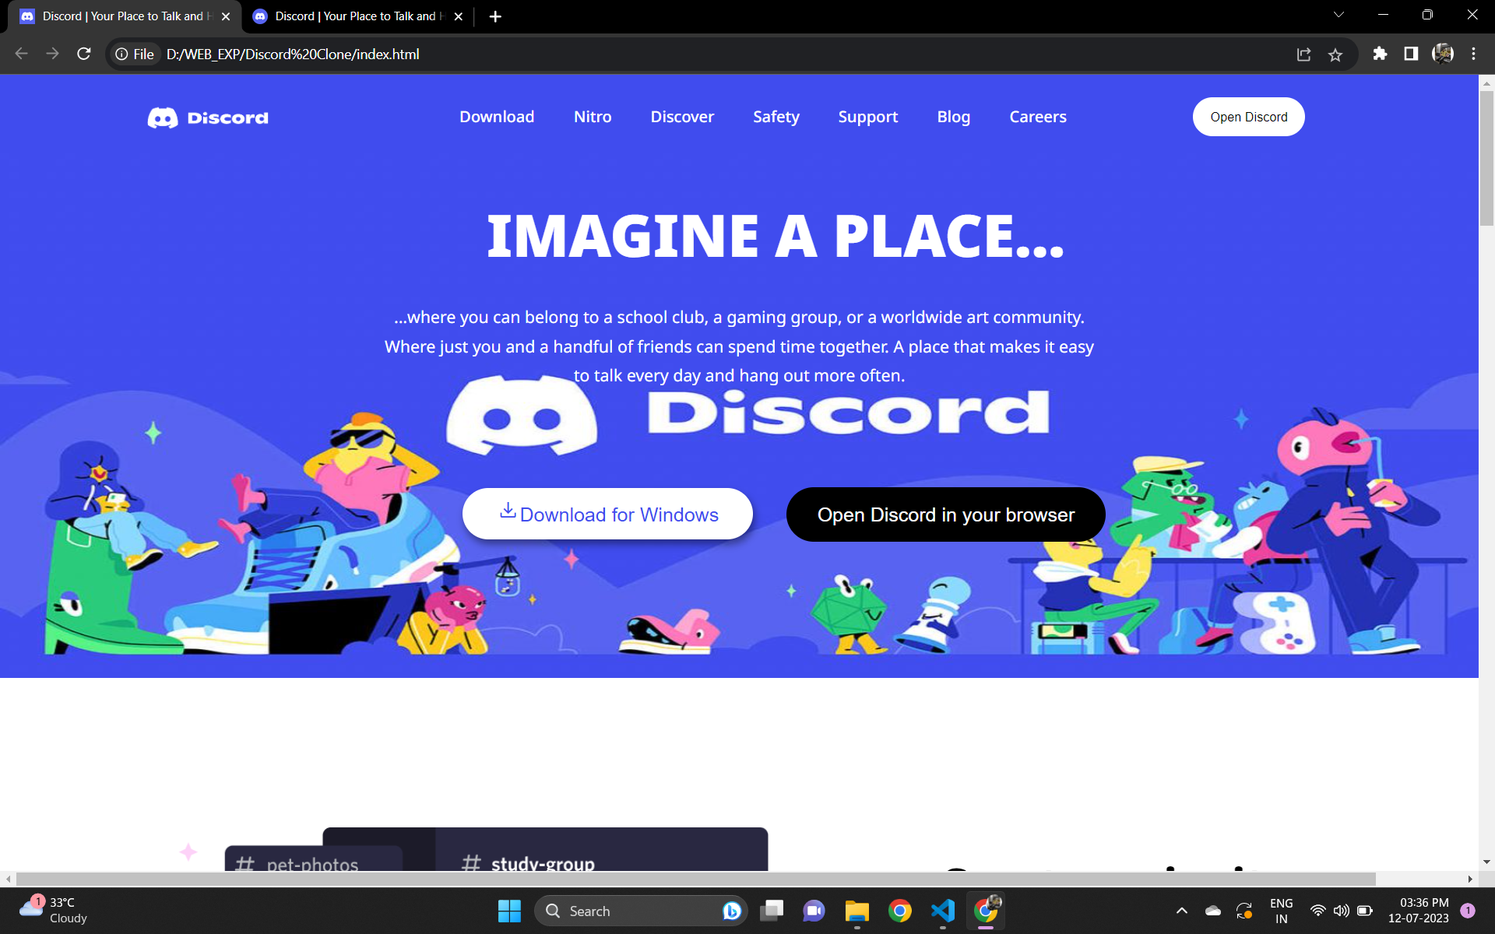1495x934 pixels.
Task: Expand hidden system tray icons
Action: [x=1180, y=911]
